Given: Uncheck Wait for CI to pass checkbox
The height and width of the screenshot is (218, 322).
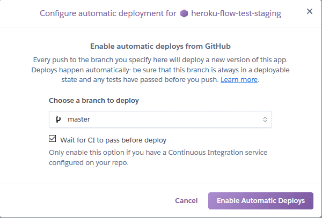Looking at the screenshot, I should pos(53,139).
